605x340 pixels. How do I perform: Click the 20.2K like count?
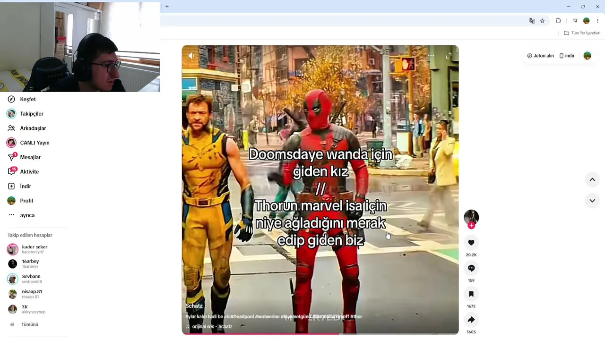click(x=471, y=255)
